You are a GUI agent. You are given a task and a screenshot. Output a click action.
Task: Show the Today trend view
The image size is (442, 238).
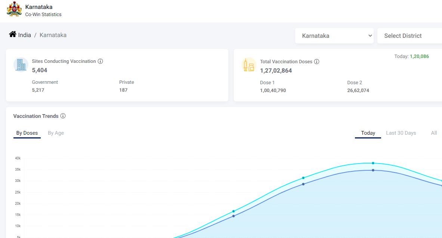(368, 133)
